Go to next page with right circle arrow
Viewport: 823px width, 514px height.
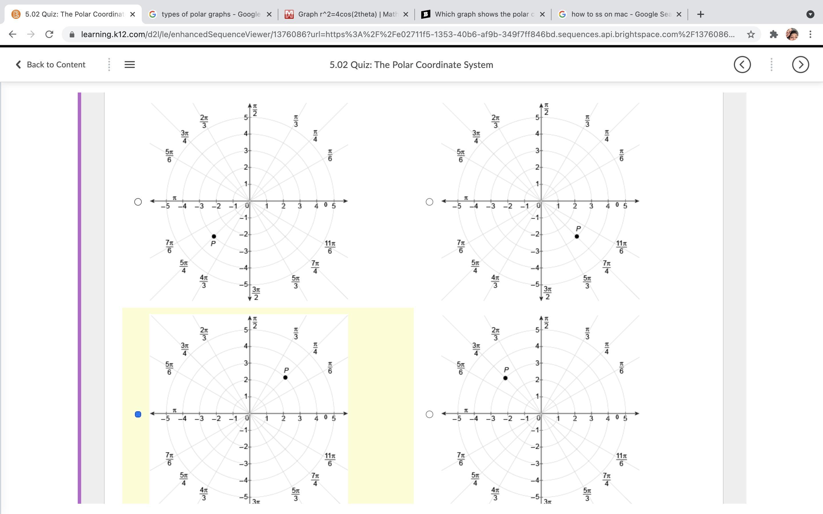point(800,65)
